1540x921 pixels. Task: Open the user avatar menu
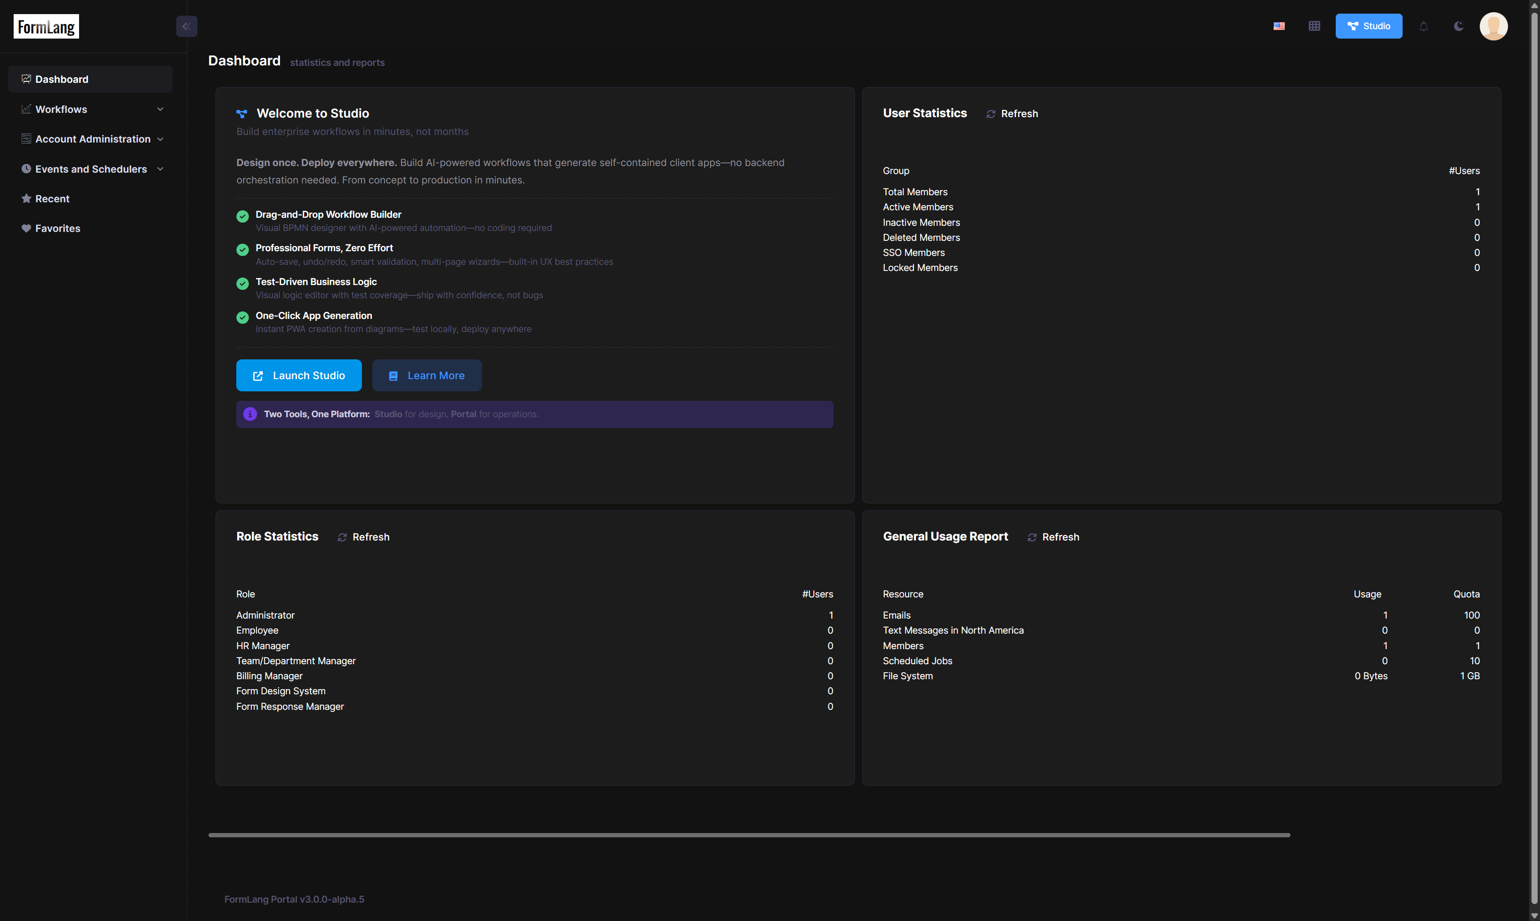coord(1493,26)
